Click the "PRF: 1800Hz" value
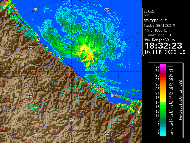 click(155, 30)
